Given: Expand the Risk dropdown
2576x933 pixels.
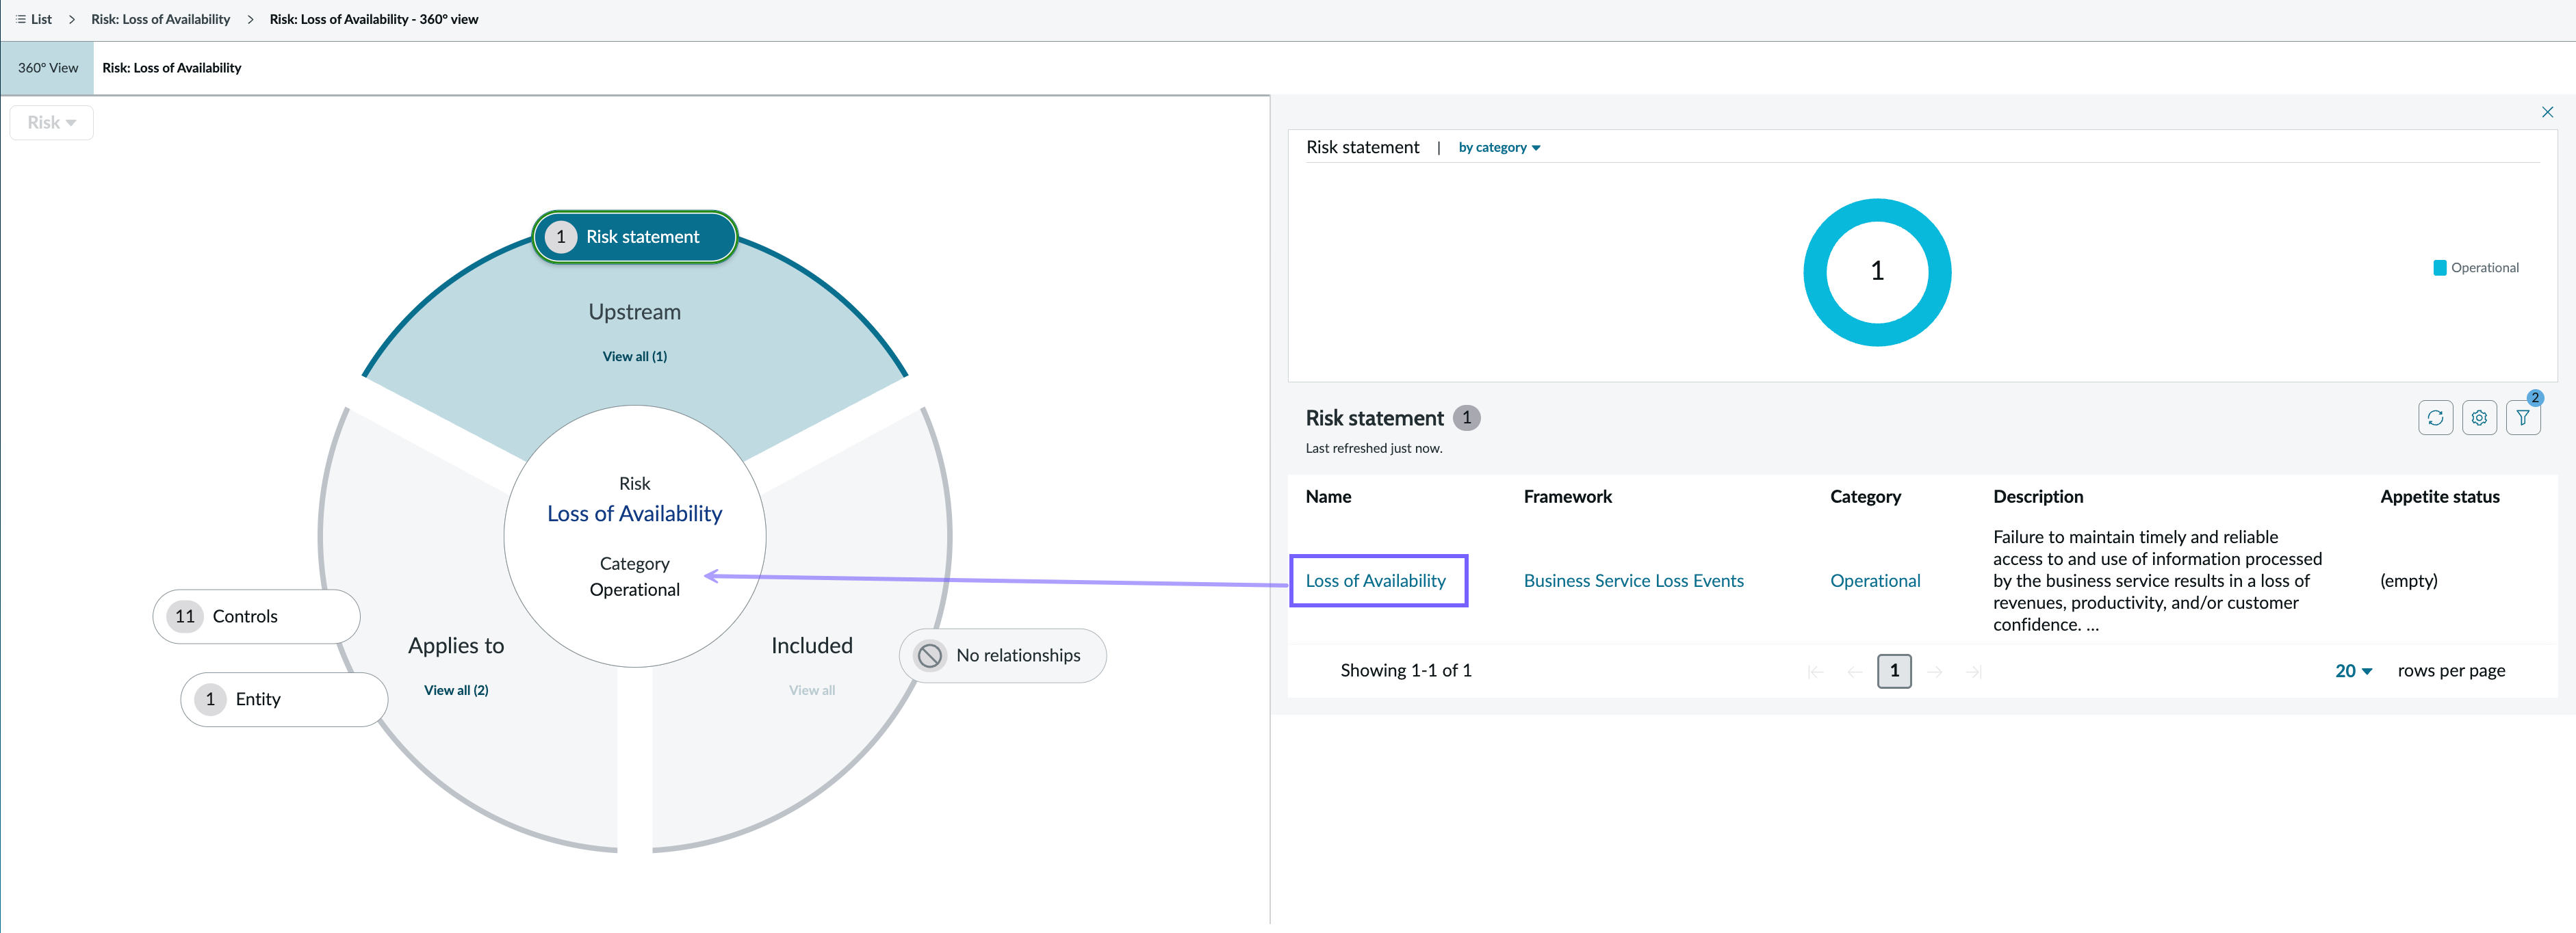Looking at the screenshot, I should tap(52, 123).
